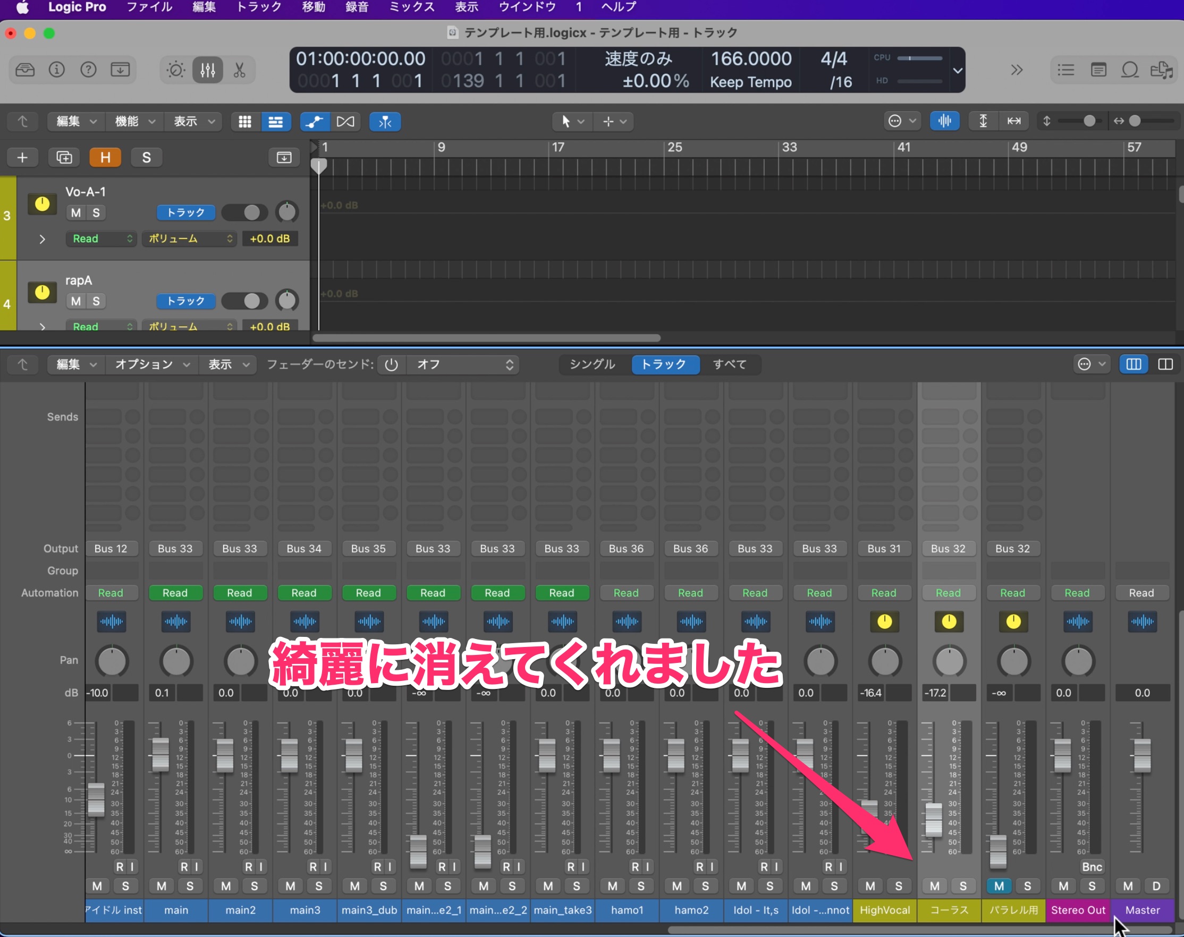Open the ミックス menu in menu bar
The width and height of the screenshot is (1184, 937).
(x=412, y=7)
